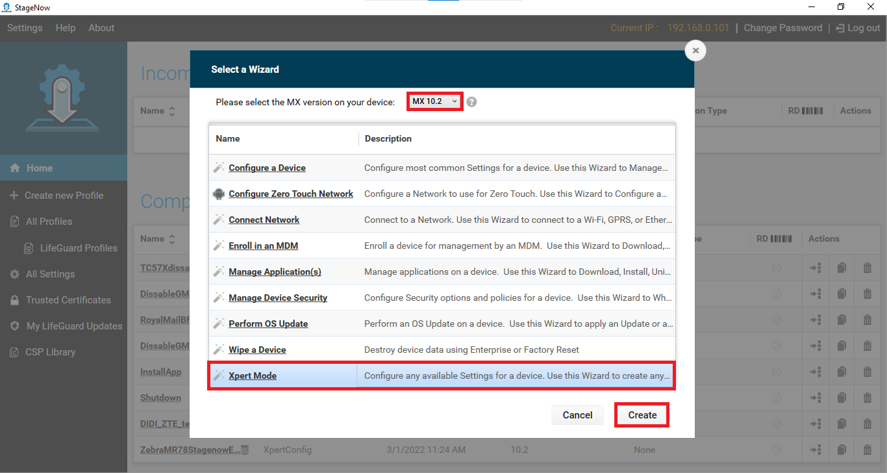Choose the Connect Network wizard
This screenshot has height=473, width=887.
point(264,220)
